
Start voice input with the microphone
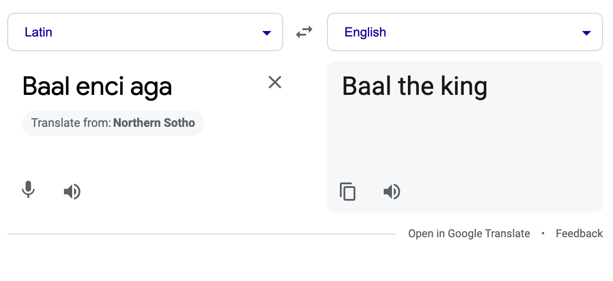[x=28, y=189]
